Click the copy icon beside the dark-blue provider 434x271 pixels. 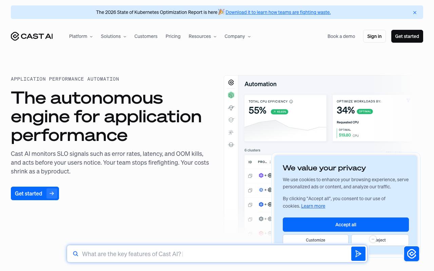(250, 205)
